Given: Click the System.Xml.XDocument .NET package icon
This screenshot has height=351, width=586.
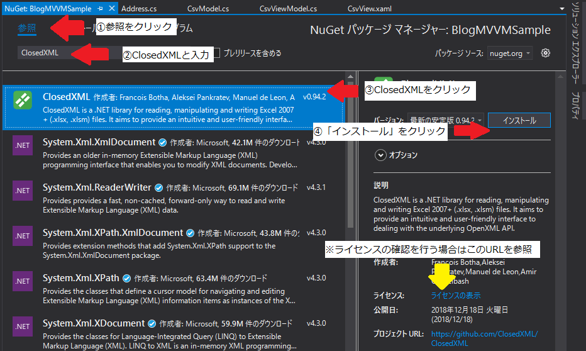Looking at the screenshot, I should [23, 326].
